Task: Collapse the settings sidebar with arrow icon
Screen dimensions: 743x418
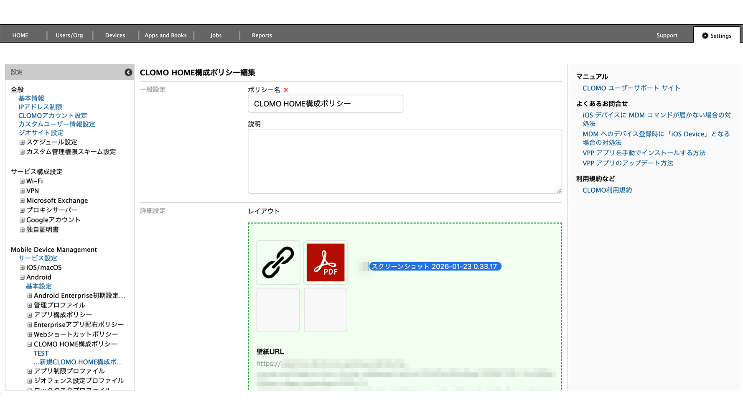Action: click(x=128, y=72)
